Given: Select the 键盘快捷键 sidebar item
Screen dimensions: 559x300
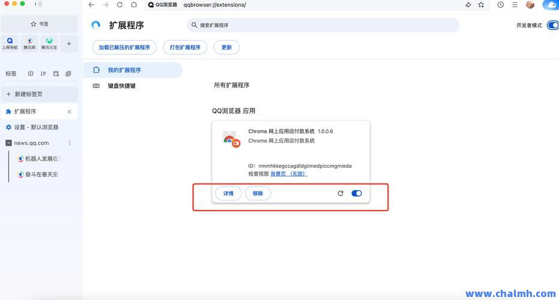Looking at the screenshot, I should pyautogui.click(x=121, y=86).
